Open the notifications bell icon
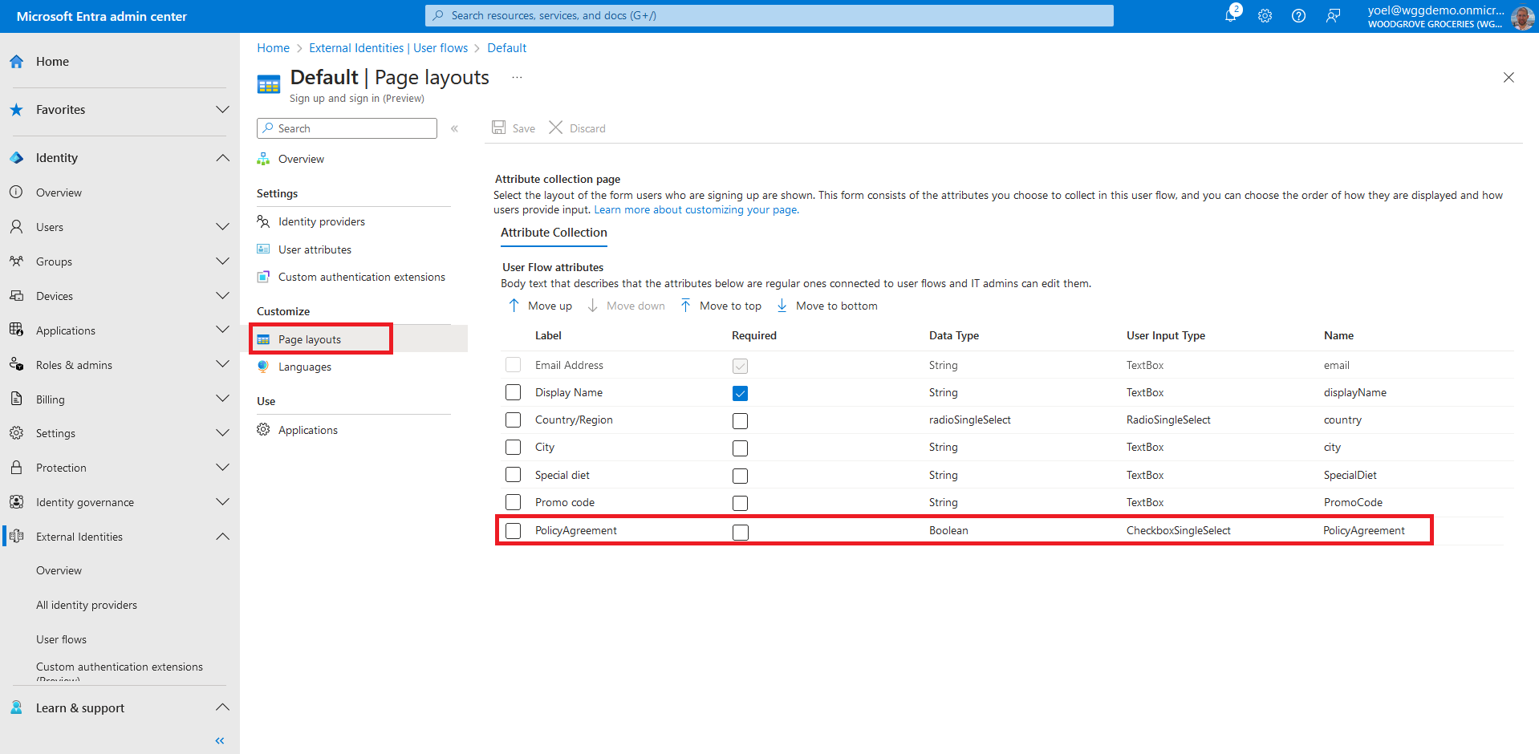 [x=1231, y=15]
